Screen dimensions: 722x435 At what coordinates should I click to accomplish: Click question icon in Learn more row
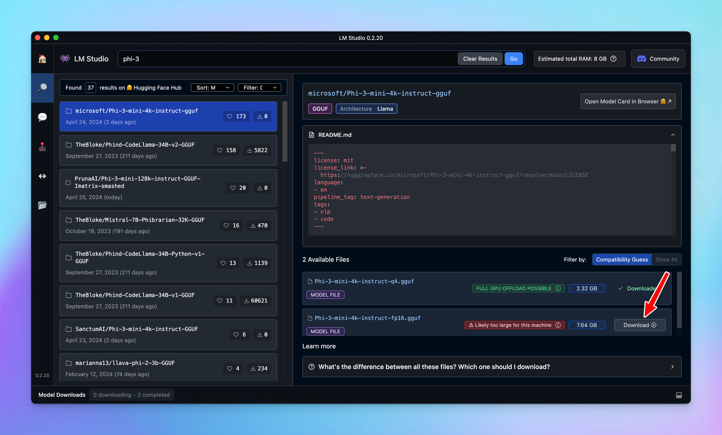(x=311, y=367)
